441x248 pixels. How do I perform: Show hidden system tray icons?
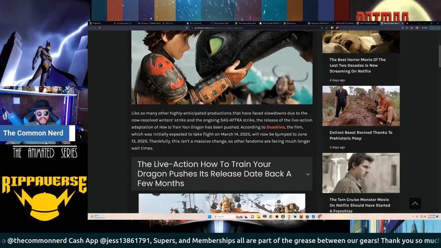pos(413,217)
